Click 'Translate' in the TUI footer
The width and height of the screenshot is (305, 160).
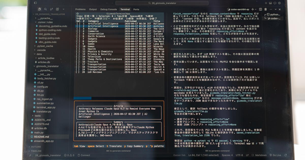point(115,146)
